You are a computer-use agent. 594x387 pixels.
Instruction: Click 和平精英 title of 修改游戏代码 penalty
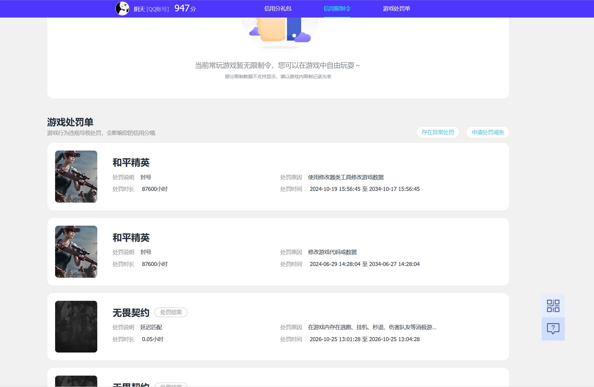pyautogui.click(x=131, y=238)
